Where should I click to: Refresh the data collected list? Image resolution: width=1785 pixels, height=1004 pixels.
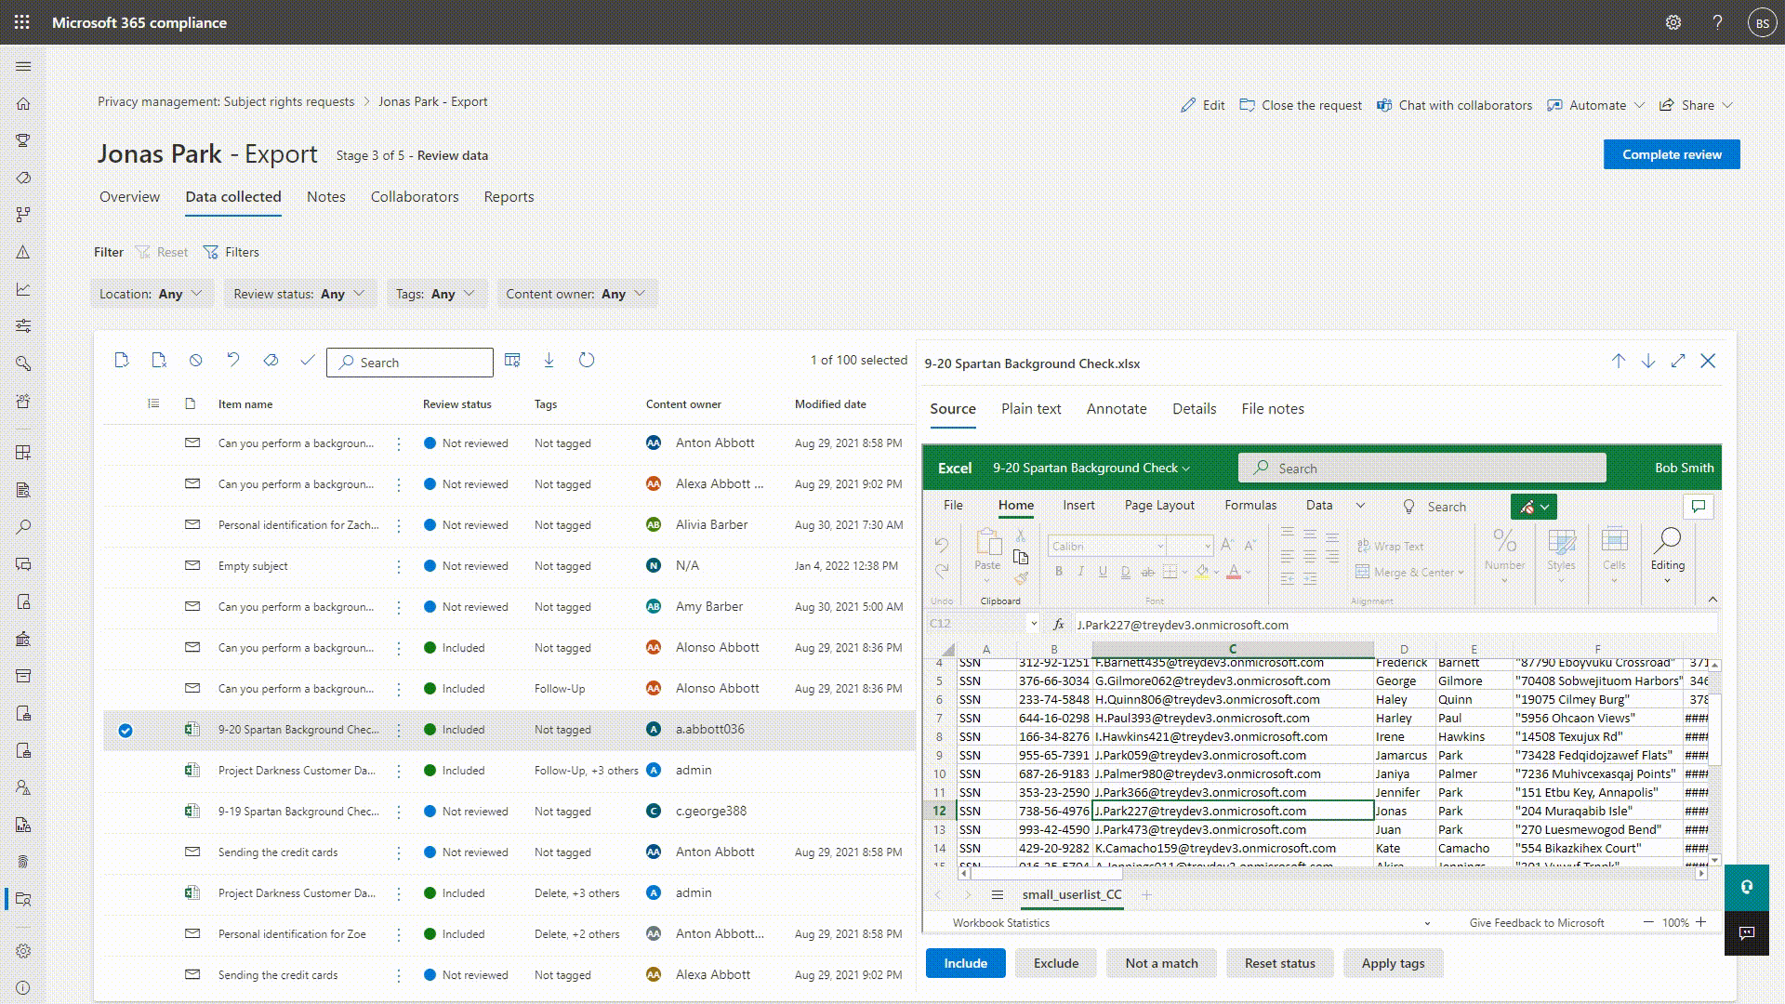587,360
